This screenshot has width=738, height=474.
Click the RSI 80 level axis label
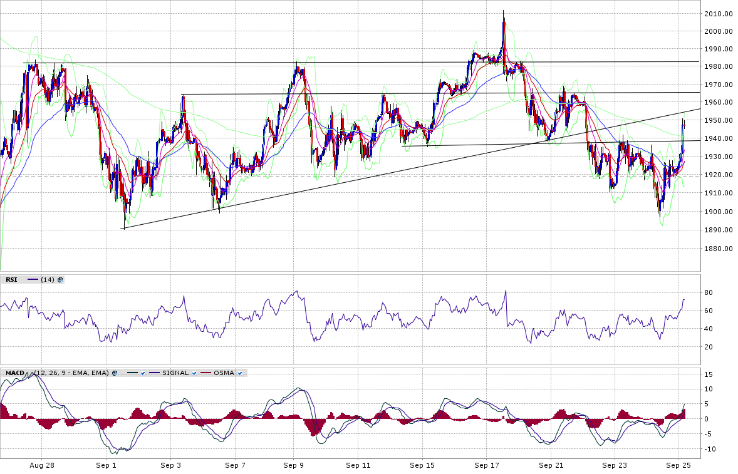pos(709,292)
